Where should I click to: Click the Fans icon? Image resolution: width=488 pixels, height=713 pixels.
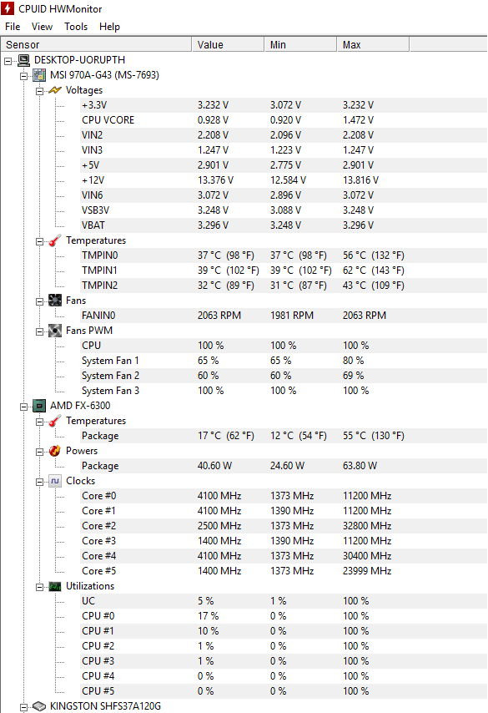[55, 300]
